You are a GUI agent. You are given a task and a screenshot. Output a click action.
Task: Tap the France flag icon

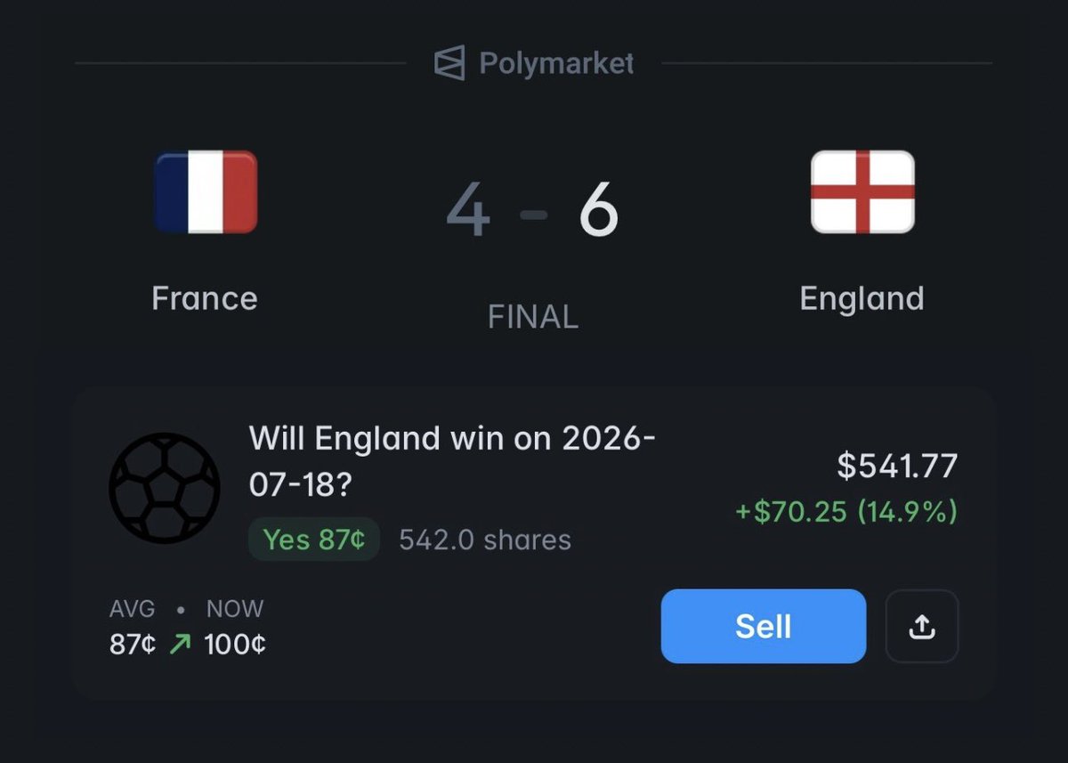[206, 192]
